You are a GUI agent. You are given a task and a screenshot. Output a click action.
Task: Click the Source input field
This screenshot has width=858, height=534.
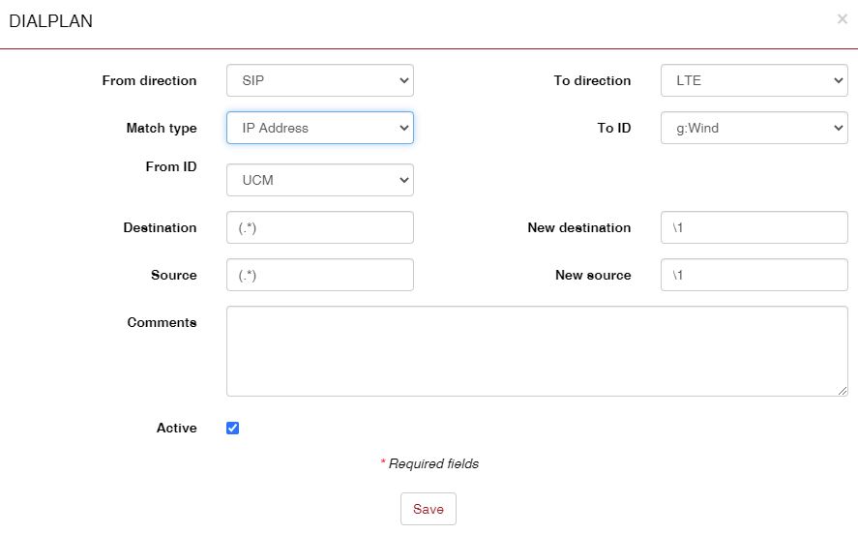[319, 275]
